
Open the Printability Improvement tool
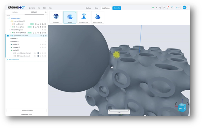84,17
